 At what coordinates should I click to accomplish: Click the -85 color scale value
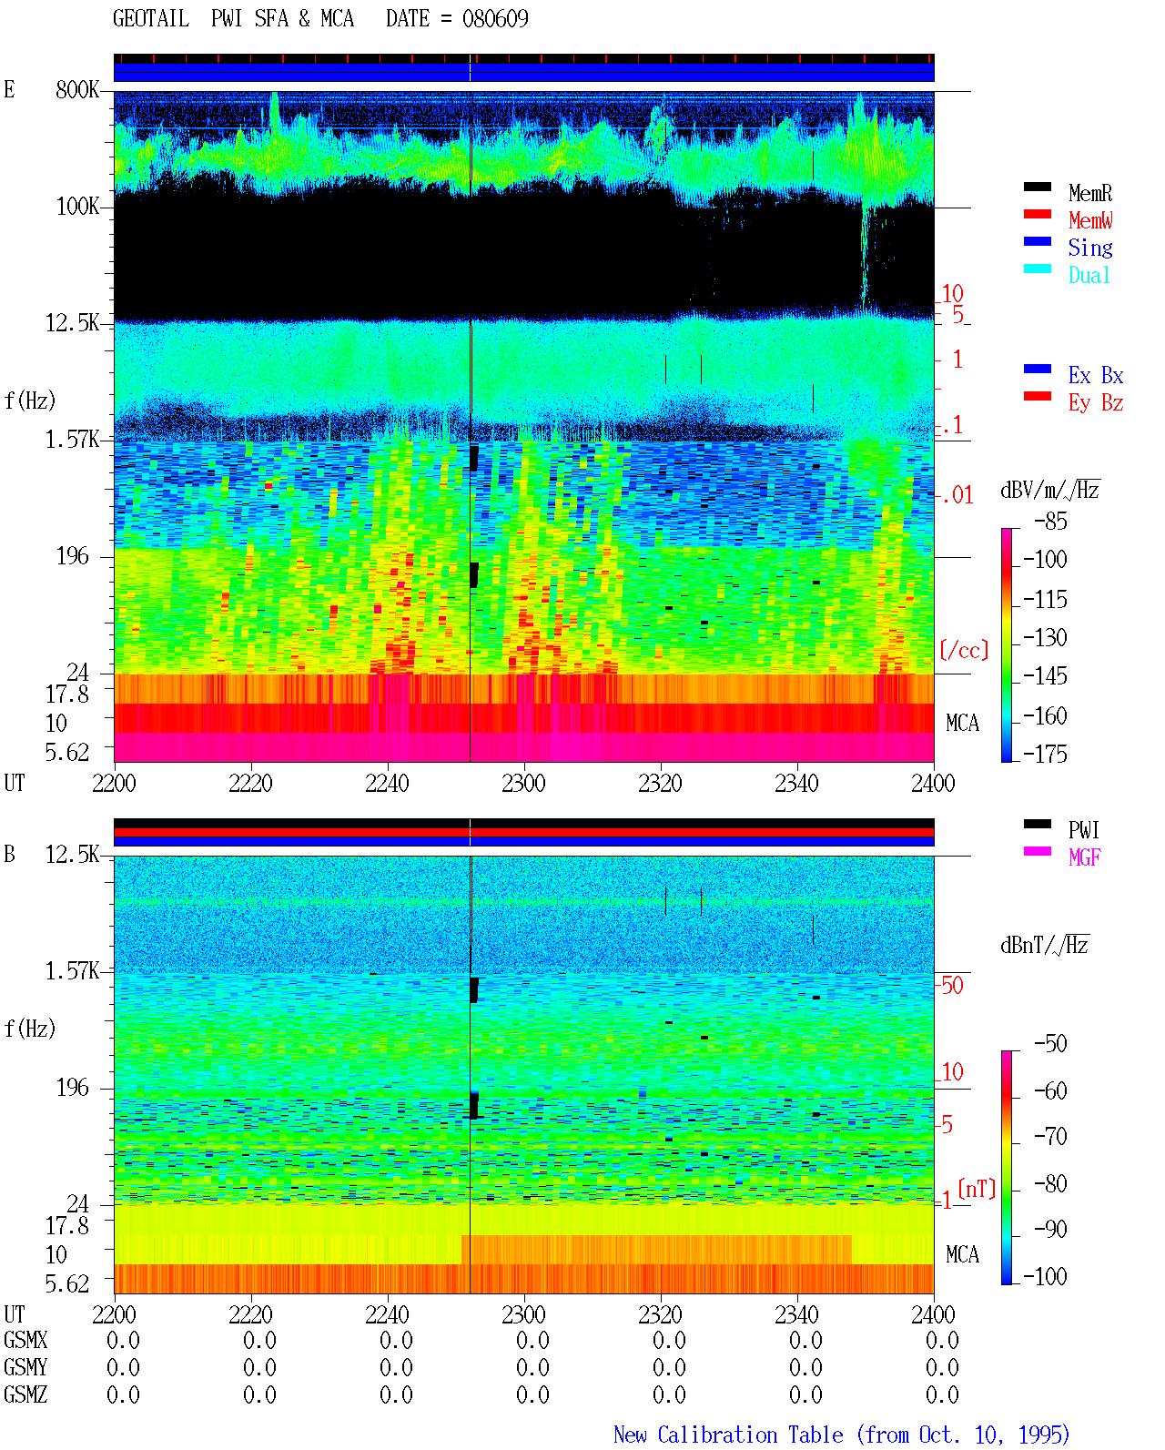point(1050,522)
